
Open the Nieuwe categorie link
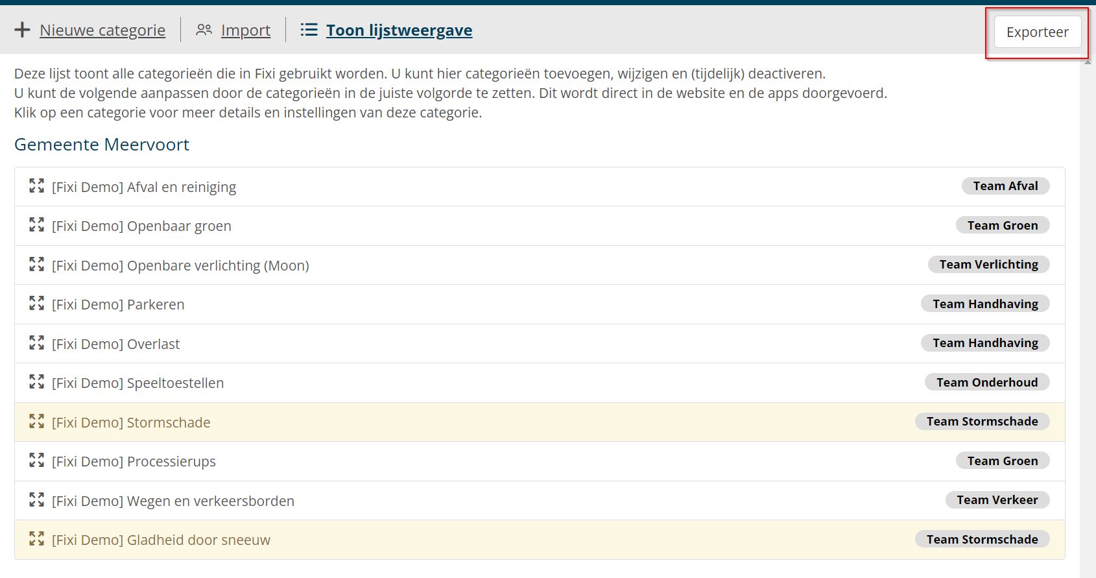click(102, 30)
